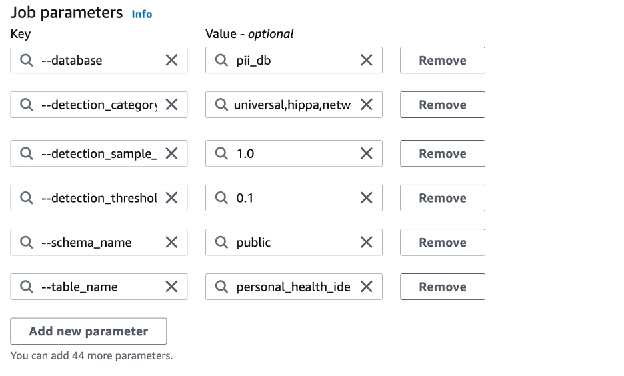Remove the --schema_name parameter row
This screenshot has width=624, height=376.
pos(442,243)
